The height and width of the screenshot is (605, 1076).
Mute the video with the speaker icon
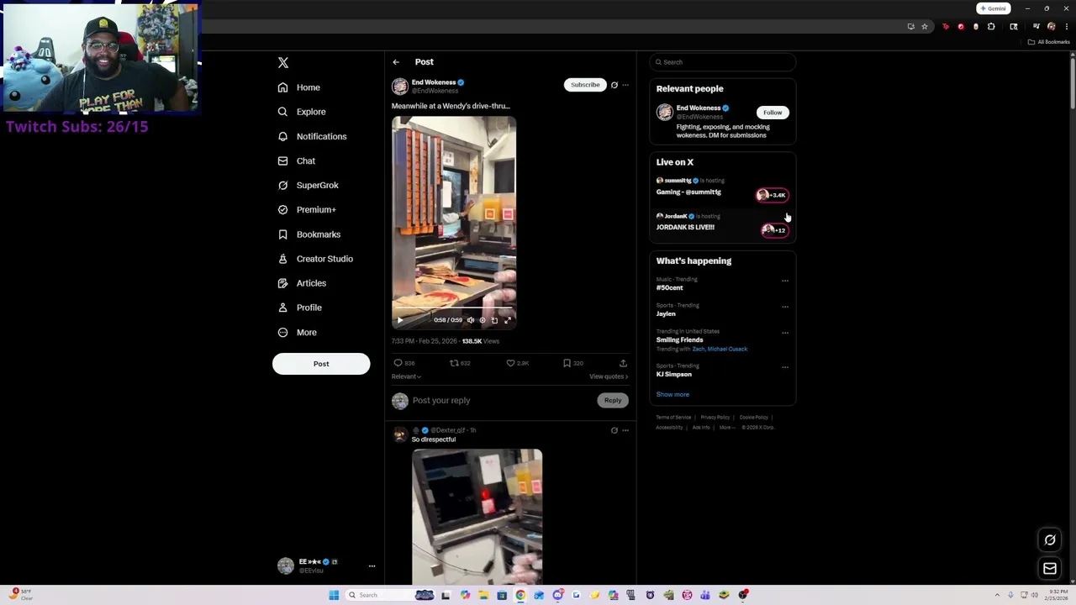[x=470, y=320]
